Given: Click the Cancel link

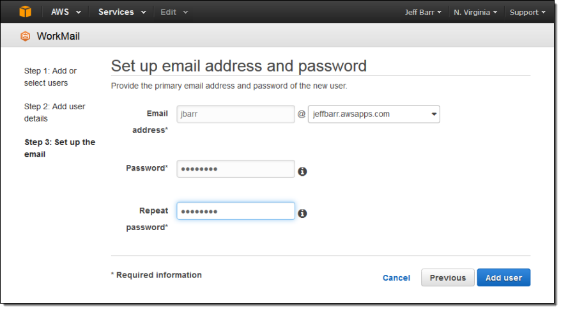Looking at the screenshot, I should click(x=396, y=277).
